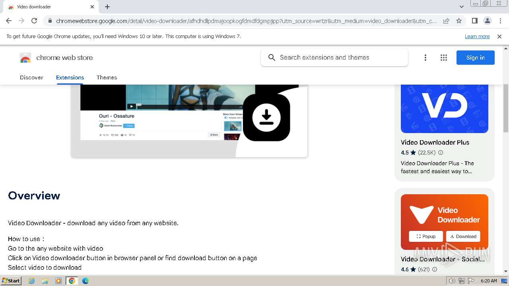This screenshot has height=286, width=509.
Task: Click the Sign in button
Action: (476, 58)
